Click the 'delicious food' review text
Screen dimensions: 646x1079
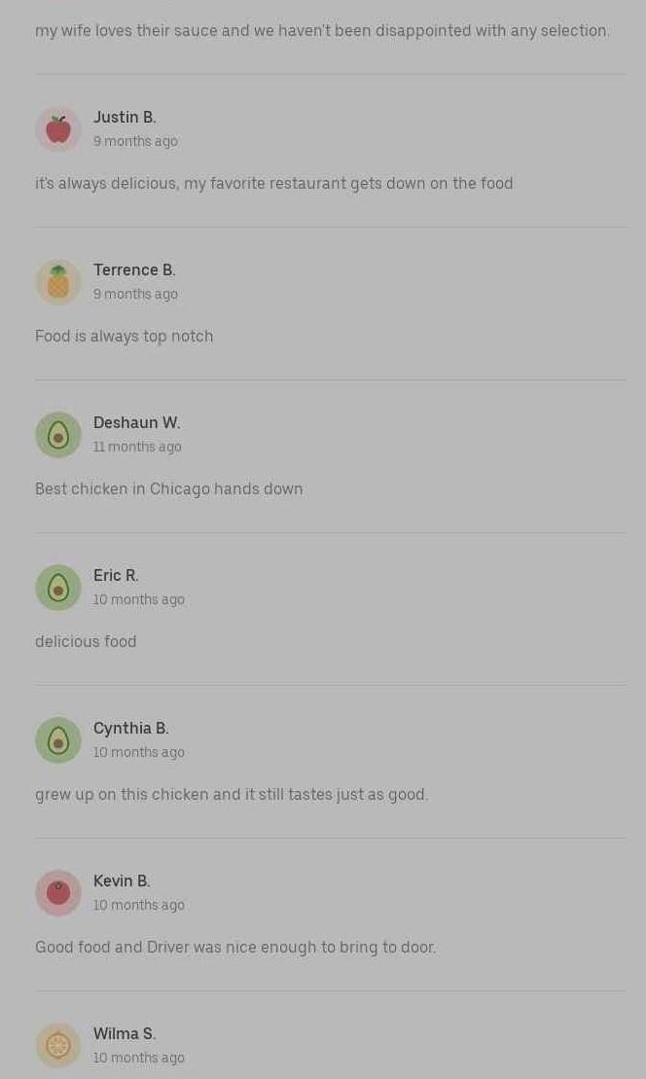[86, 641]
